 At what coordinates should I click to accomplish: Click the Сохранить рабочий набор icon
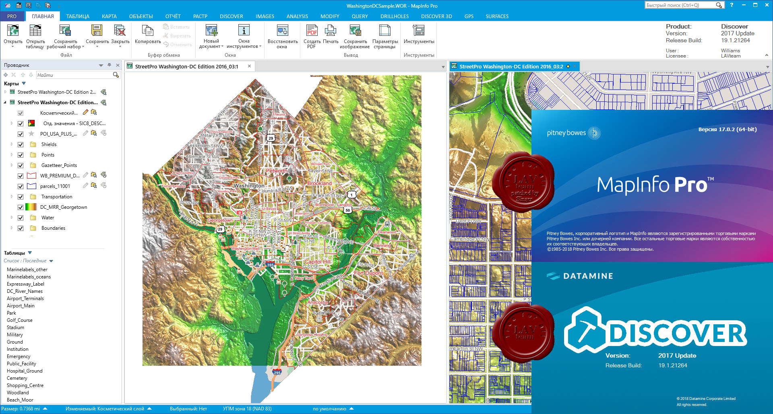coord(65,30)
